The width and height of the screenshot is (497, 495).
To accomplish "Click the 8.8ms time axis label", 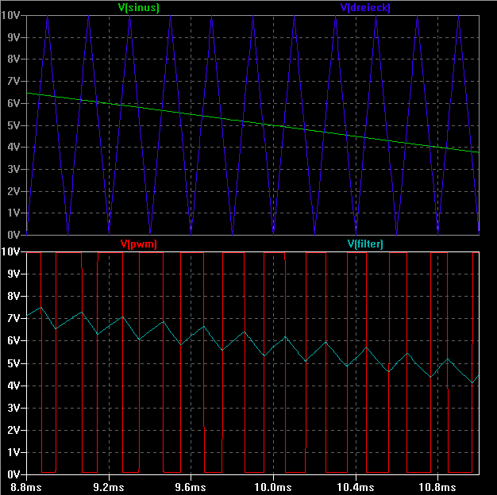I will click(x=26, y=487).
